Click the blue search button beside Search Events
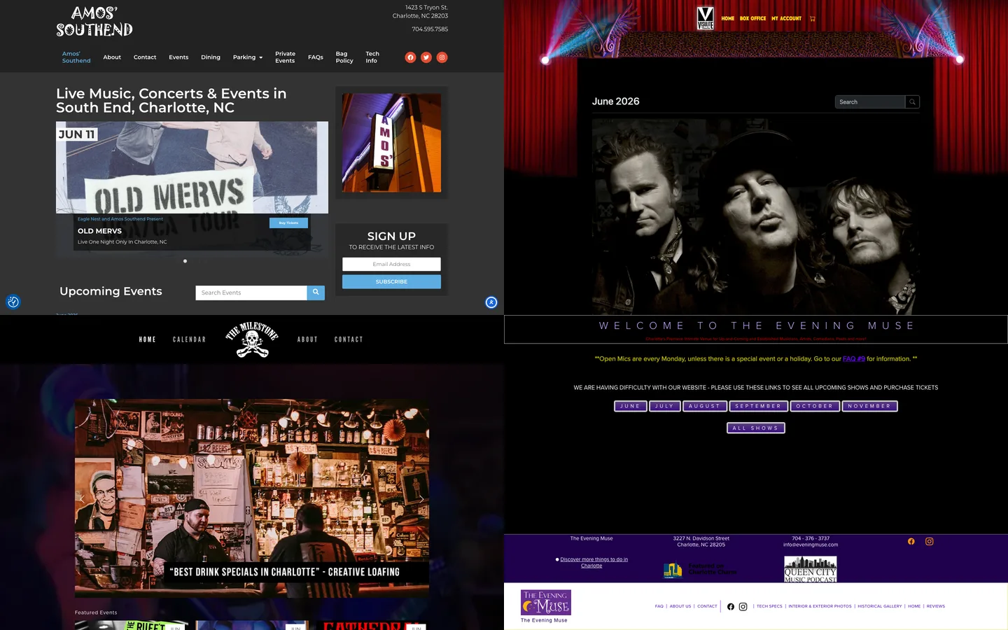This screenshot has width=1008, height=630. pyautogui.click(x=316, y=293)
